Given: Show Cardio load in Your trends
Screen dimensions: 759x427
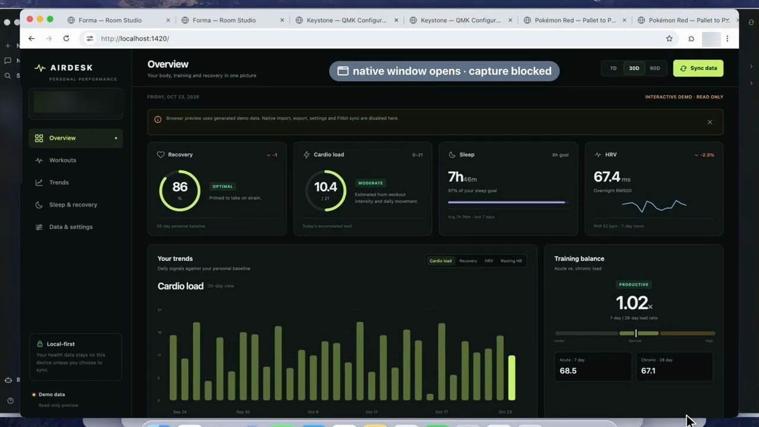Looking at the screenshot, I should click(x=441, y=261).
